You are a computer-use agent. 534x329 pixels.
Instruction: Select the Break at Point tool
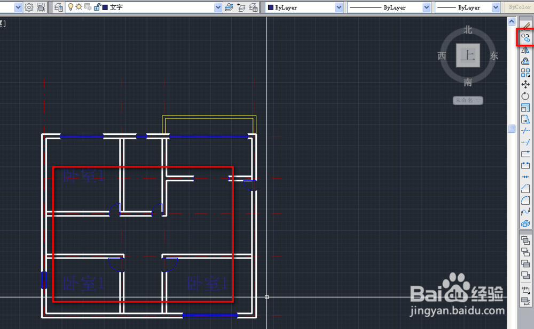(x=525, y=154)
